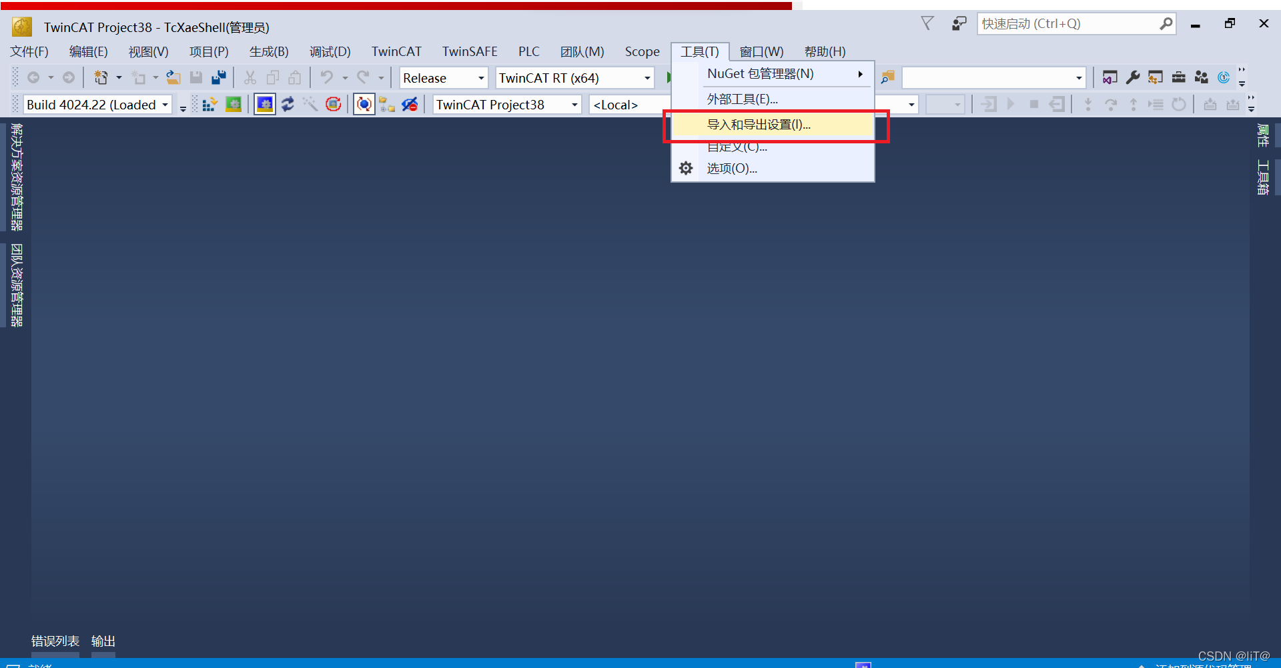Open the TwinSAFE menu

(x=470, y=52)
